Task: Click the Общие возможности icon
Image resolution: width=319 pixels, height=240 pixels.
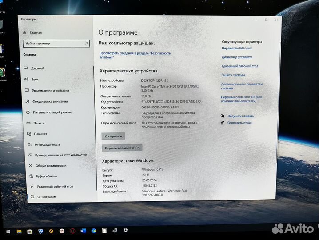Action: tap(31, 165)
